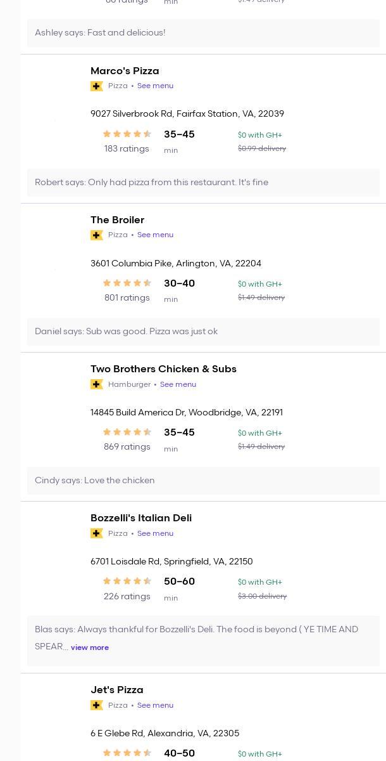Click the star rating for Marco's Pizza
Screen dimensions: 386x761
point(127,134)
